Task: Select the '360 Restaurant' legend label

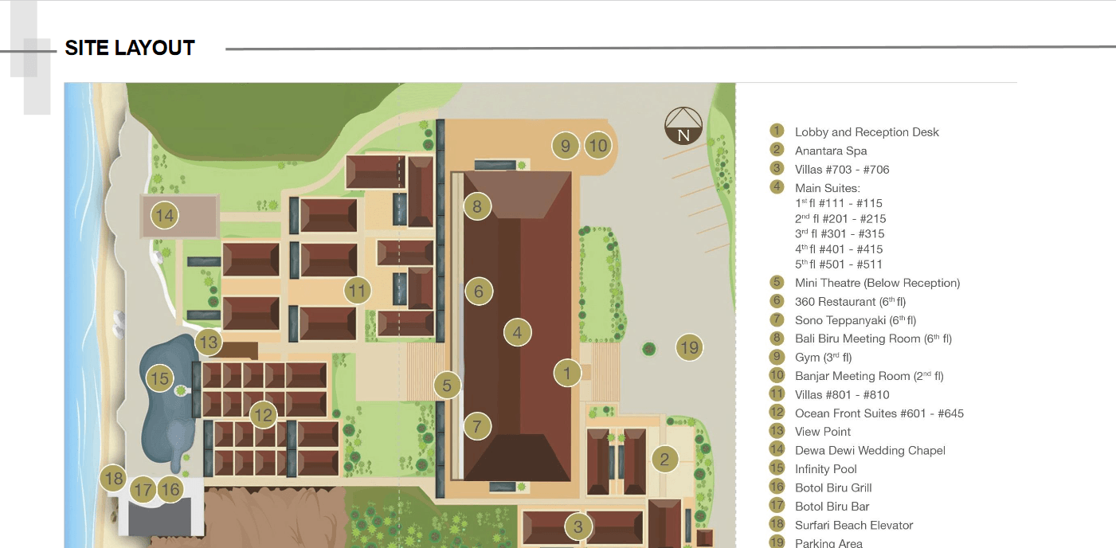Action: (x=850, y=302)
